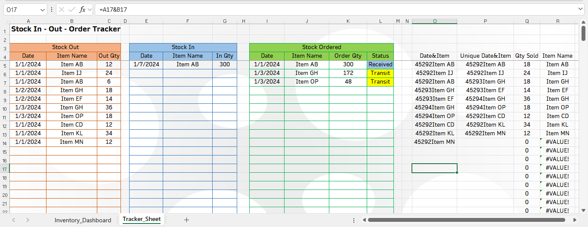
Task: Click the vertical scrollbar thumb
Action: click(584, 33)
